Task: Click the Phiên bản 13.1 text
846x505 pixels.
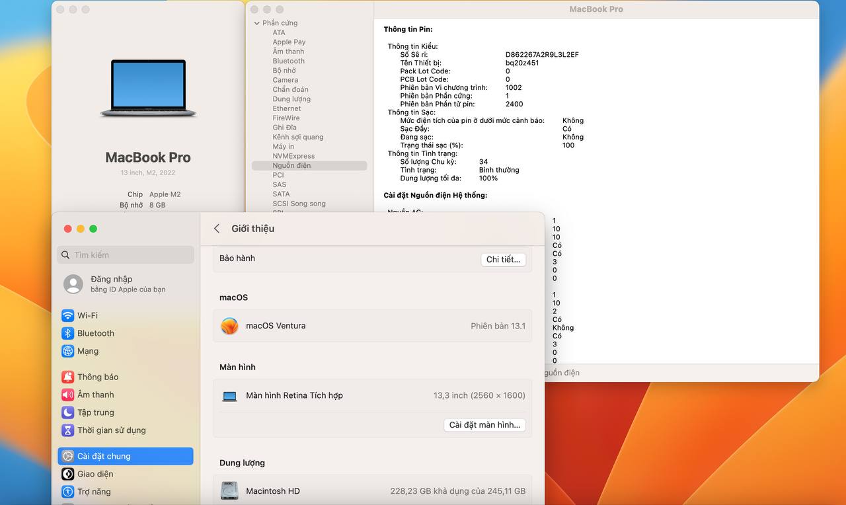Action: 498,326
